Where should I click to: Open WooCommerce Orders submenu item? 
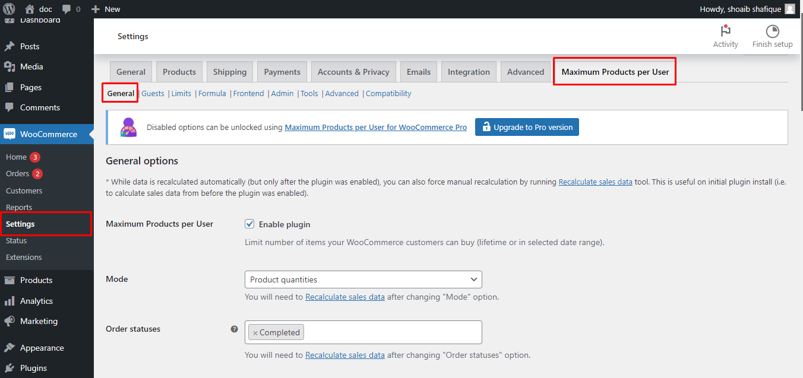tap(17, 174)
